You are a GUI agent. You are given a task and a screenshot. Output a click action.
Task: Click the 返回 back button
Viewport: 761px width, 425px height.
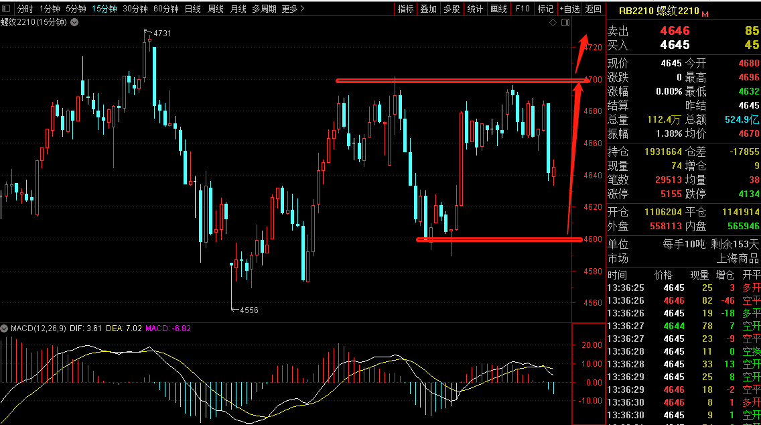593,9
